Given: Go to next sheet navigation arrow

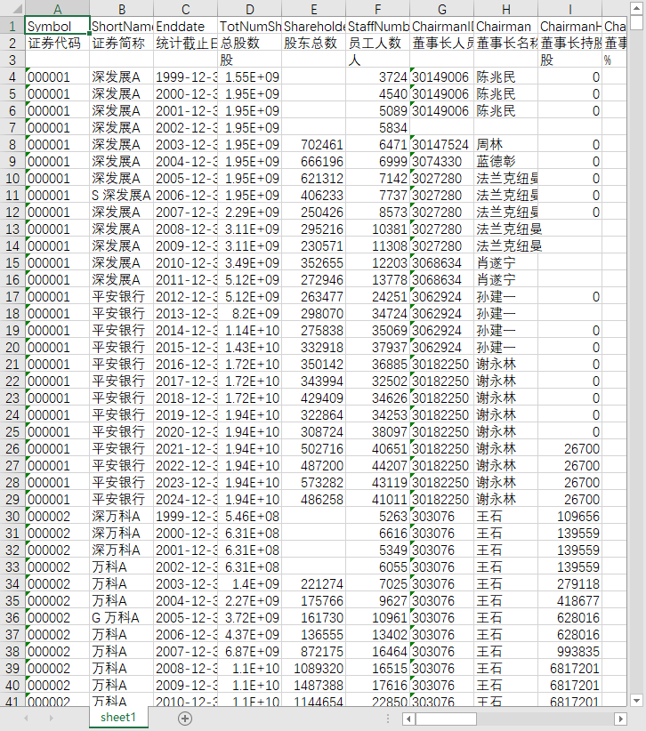Looking at the screenshot, I should pos(52,719).
